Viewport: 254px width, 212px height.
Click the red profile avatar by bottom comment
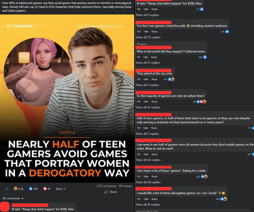[5, 207]
